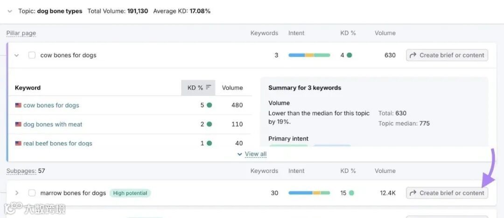Create brief or content for marrow bones
The height and width of the screenshot is (218, 504).
tap(447, 193)
